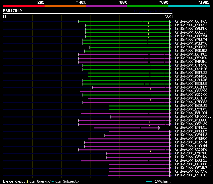Viewport: 213px width, 184px height.
Task: Select the UniRef100_A3BGQ8 label
Action: (x=191, y=120)
